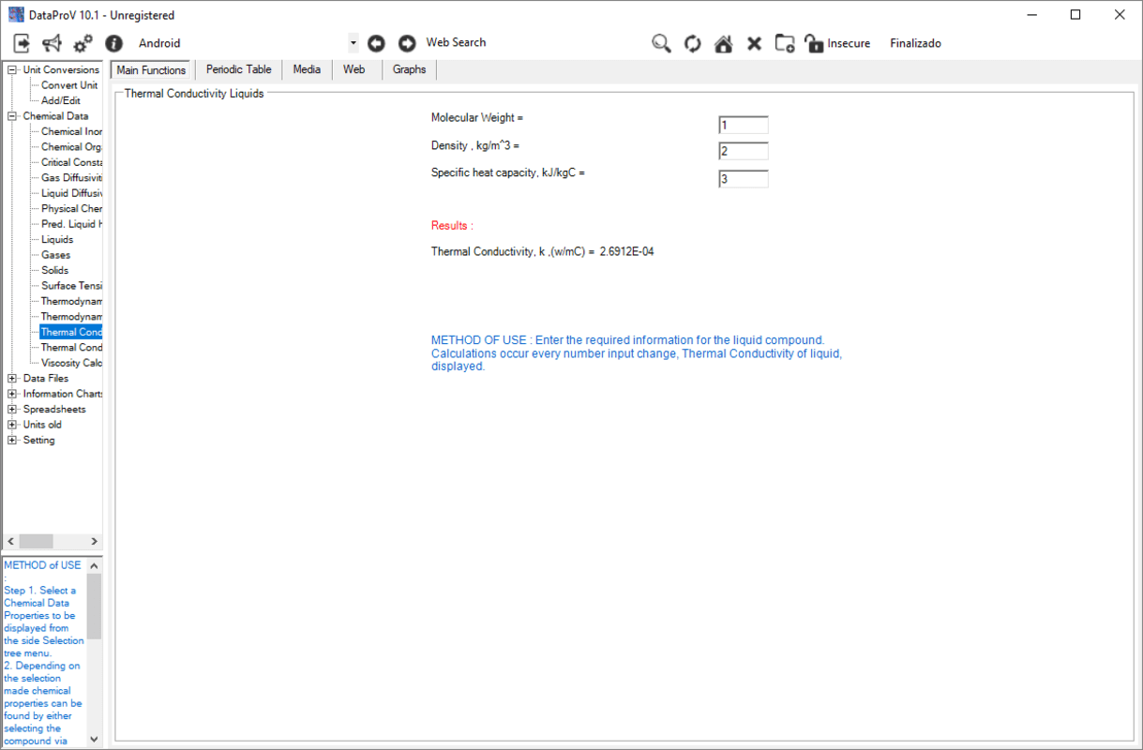Image resolution: width=1143 pixels, height=750 pixels.
Task: Click the Insecure padlock icon
Action: [814, 43]
